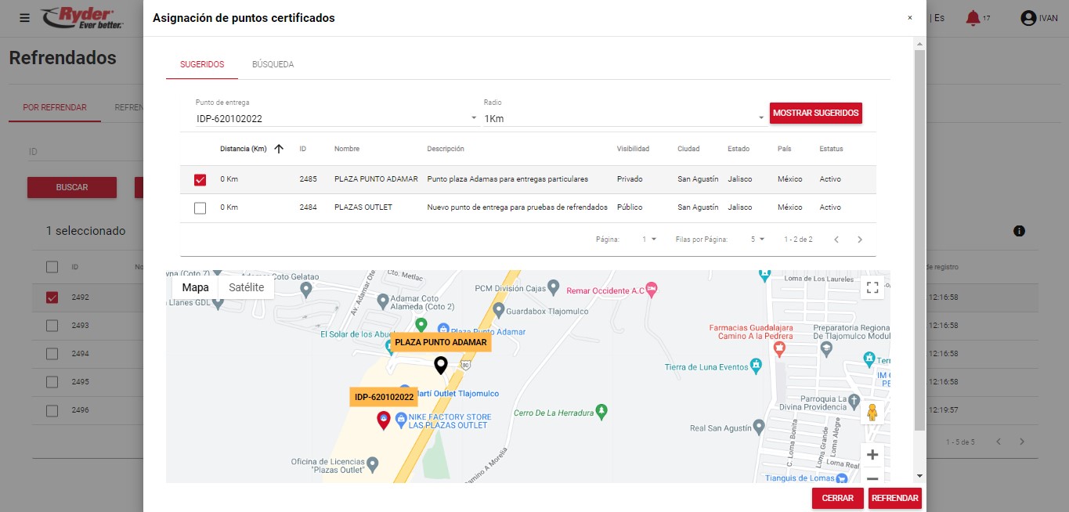This screenshot has width=1069, height=512.
Task: Sort by Distancia using the arrow icon
Action: pyautogui.click(x=279, y=149)
